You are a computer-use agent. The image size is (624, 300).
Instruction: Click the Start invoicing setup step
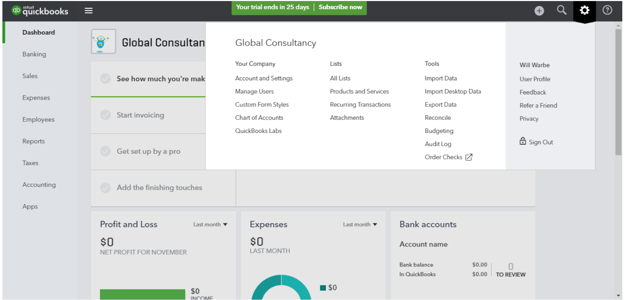(x=148, y=115)
